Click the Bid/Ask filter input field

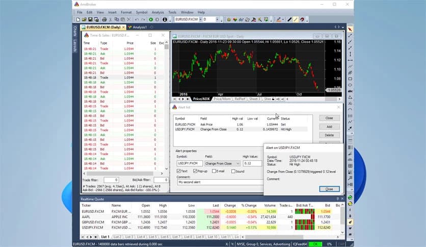pyautogui.click(x=161, y=180)
